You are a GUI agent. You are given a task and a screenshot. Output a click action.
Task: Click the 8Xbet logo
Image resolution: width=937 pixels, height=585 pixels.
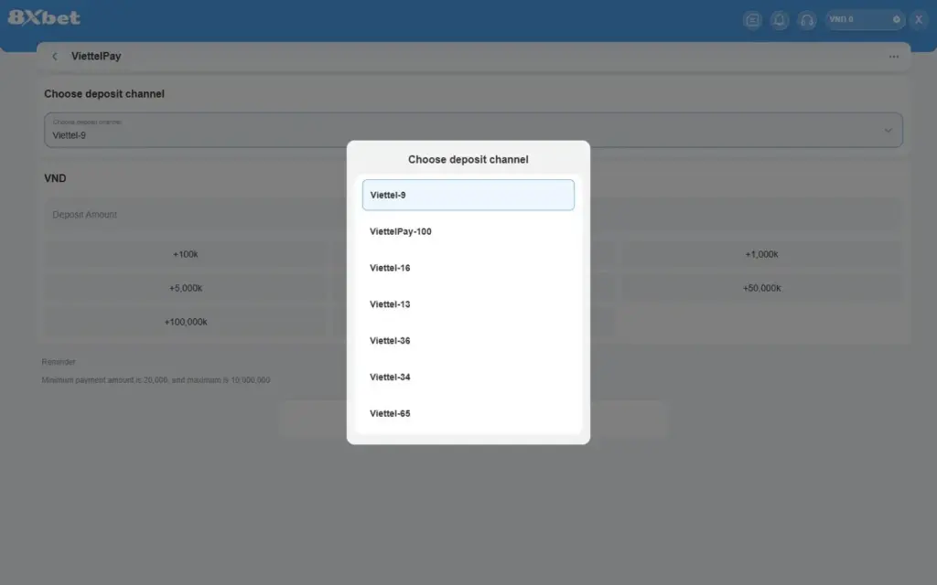tap(44, 17)
